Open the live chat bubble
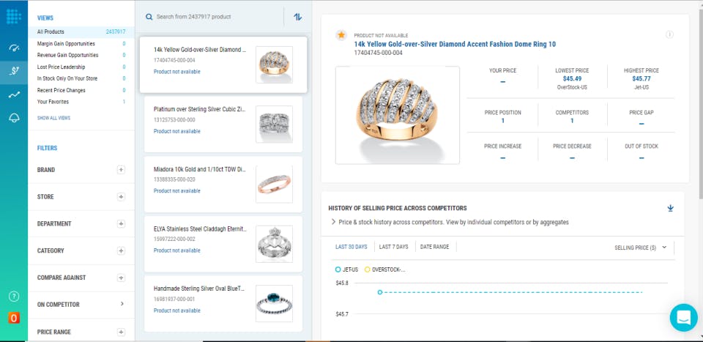Viewport: 703px width, 342px height. (684, 318)
